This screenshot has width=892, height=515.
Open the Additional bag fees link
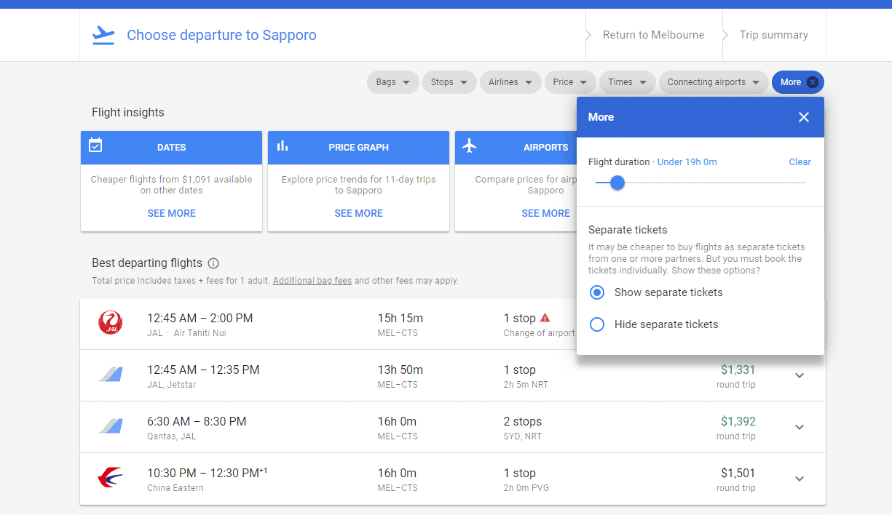coord(312,281)
